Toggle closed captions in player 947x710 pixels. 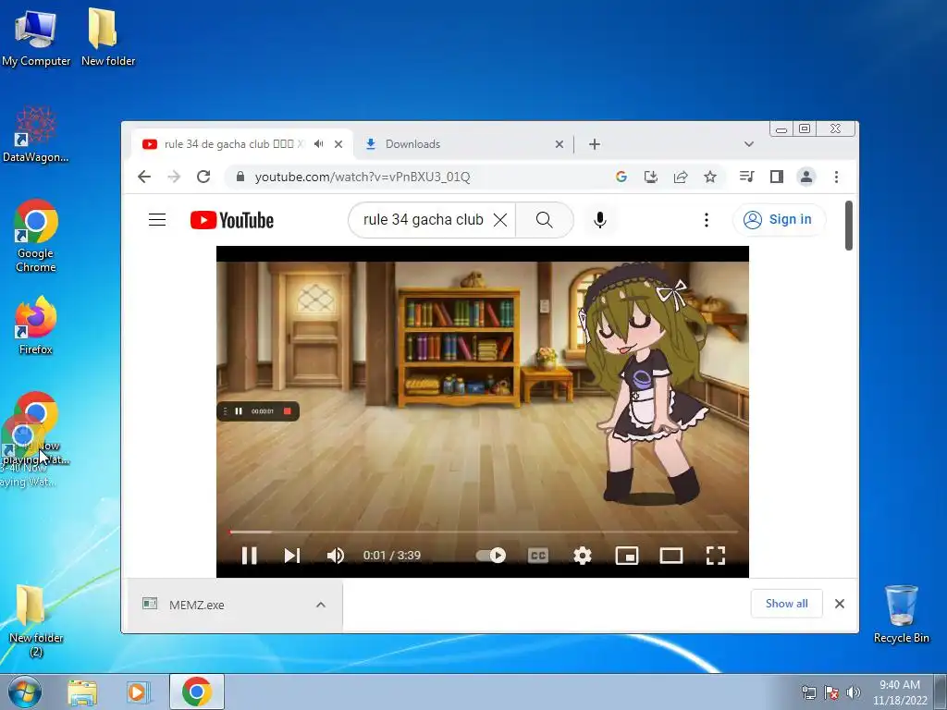tap(538, 556)
